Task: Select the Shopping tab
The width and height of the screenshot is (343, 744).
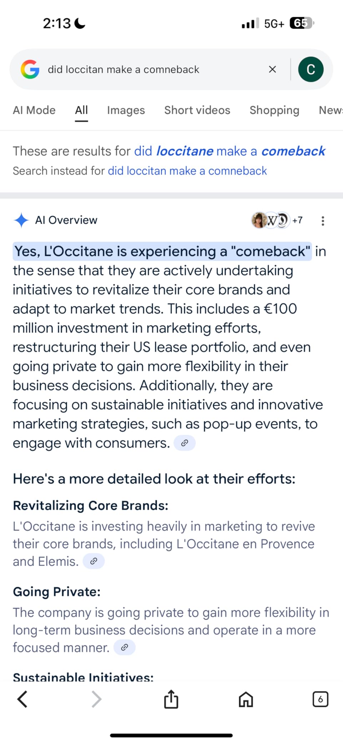Action: 274,110
